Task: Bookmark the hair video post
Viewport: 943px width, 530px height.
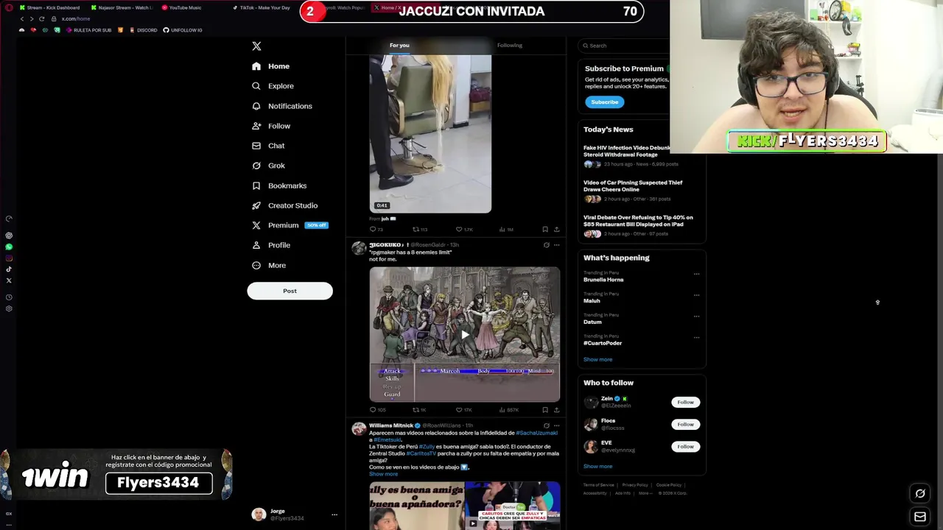Action: pos(545,230)
